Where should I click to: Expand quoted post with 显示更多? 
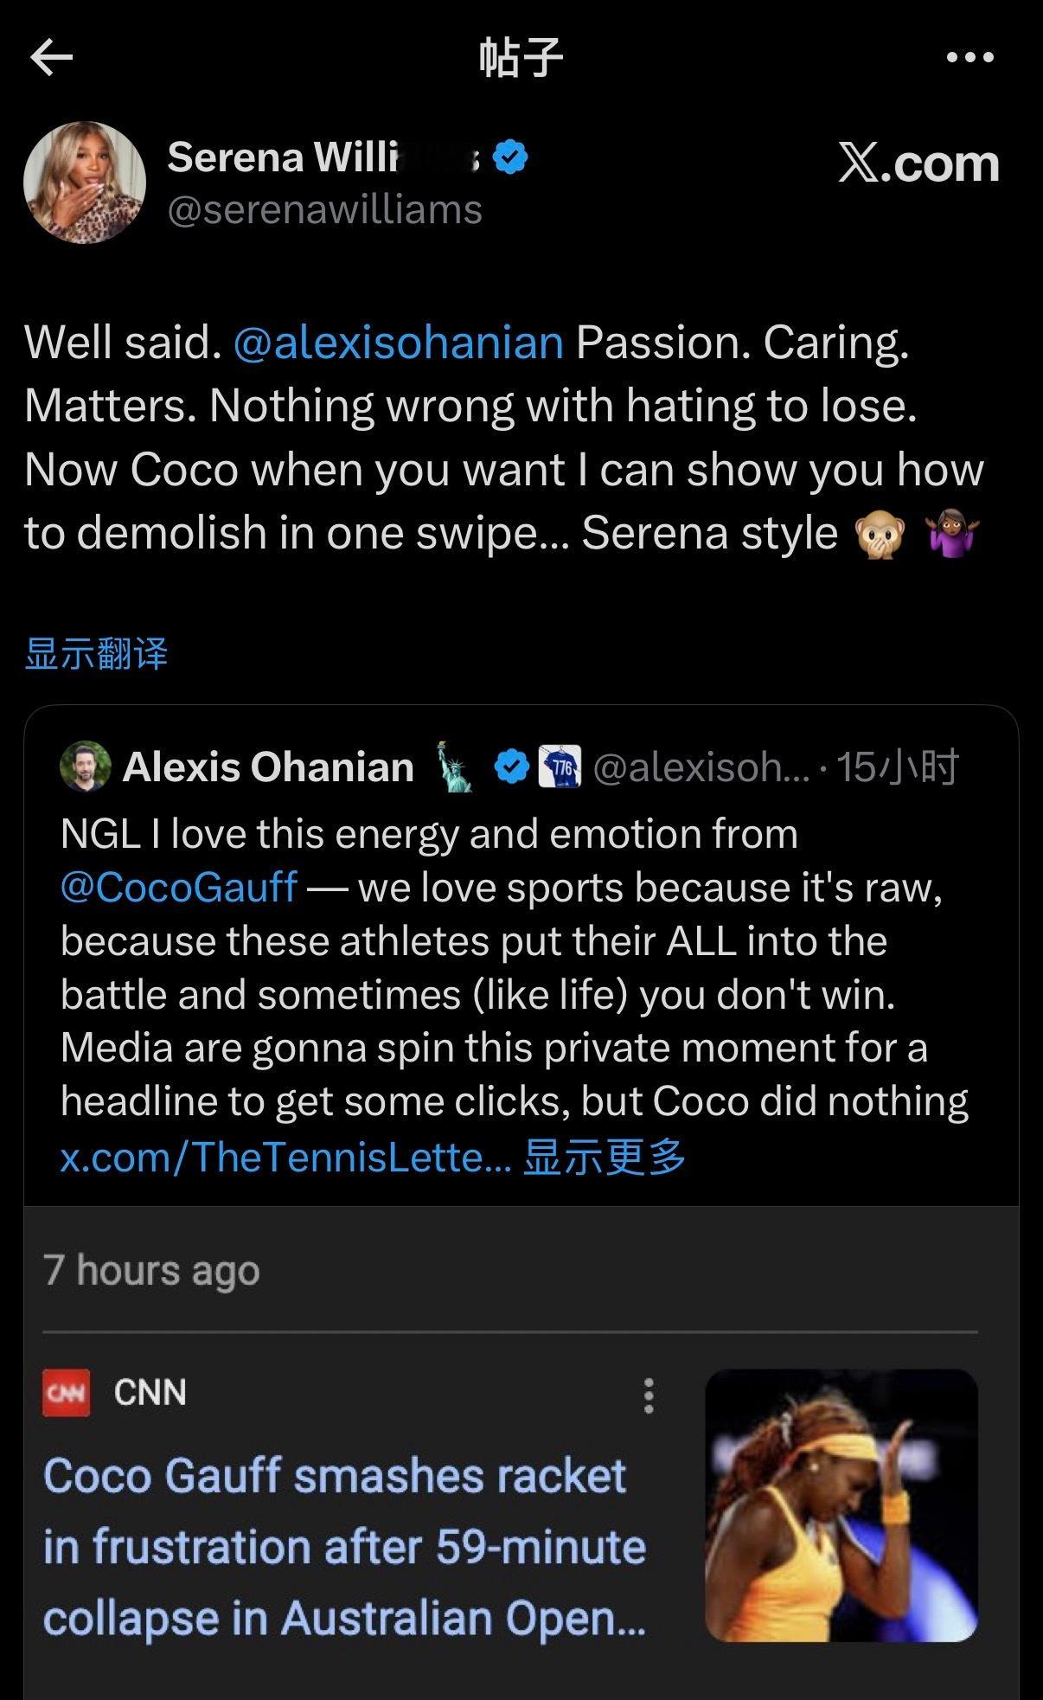click(x=605, y=1157)
